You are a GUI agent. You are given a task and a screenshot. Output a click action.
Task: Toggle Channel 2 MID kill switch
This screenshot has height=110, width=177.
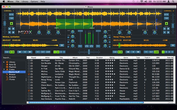pos(110,42)
